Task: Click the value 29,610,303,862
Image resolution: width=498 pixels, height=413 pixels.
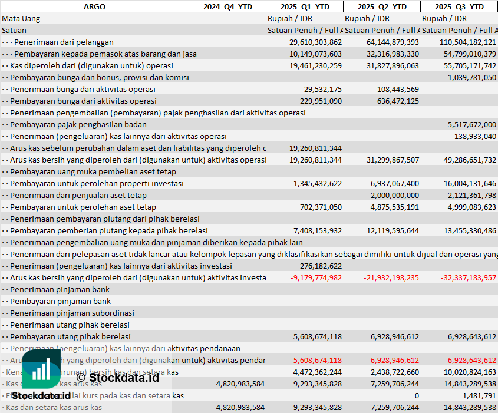Action: point(315,42)
